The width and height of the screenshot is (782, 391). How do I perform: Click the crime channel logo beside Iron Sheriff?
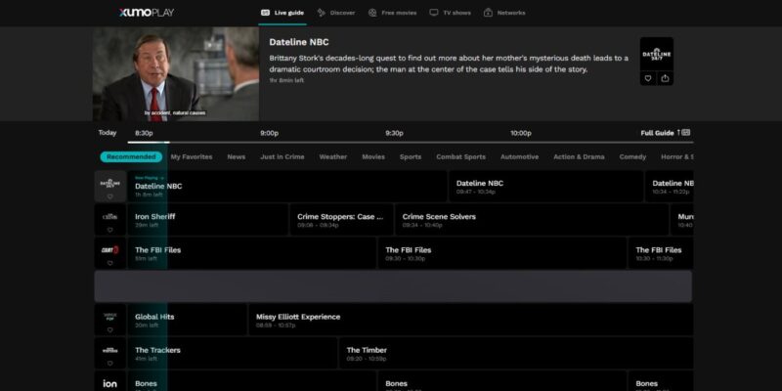(110, 216)
